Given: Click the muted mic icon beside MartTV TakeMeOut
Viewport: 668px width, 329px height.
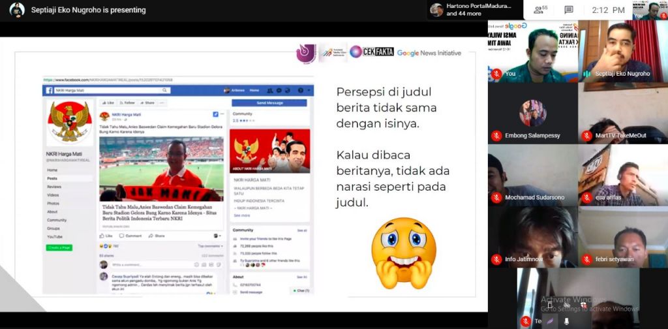Looking at the screenshot, I should (586, 136).
